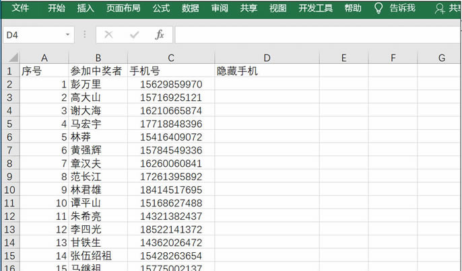Switch to the 开始 ribbon tab

[57, 8]
